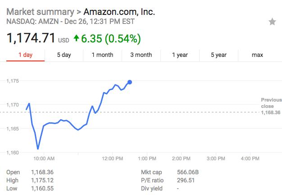This screenshot has width=282, height=195.
Task: Open the max range tab
Action: click(x=257, y=55)
